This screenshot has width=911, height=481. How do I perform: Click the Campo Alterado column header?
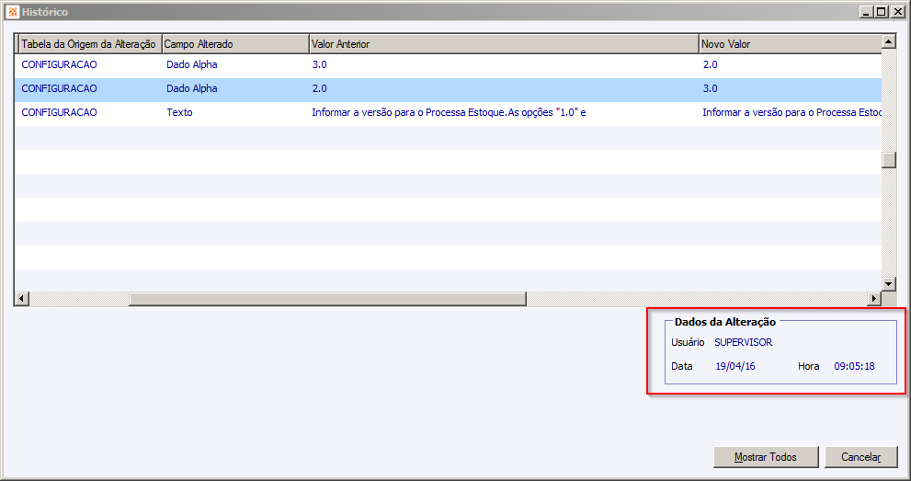[235, 44]
